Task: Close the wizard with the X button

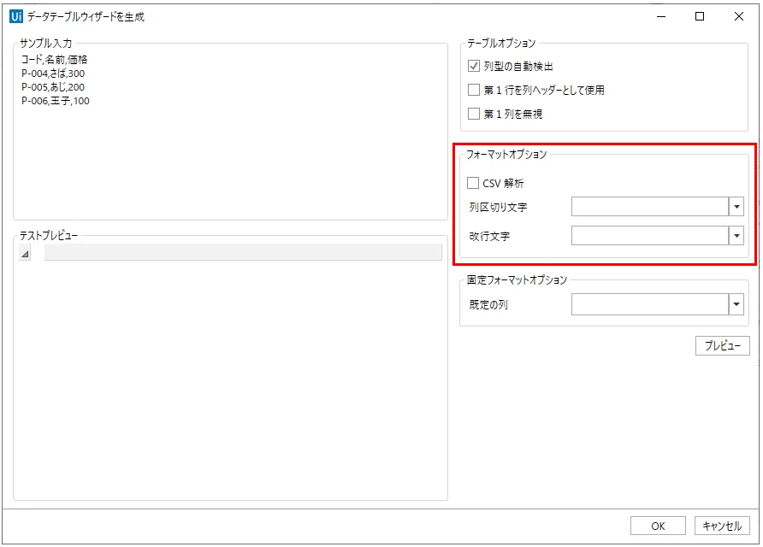Action: (x=739, y=16)
